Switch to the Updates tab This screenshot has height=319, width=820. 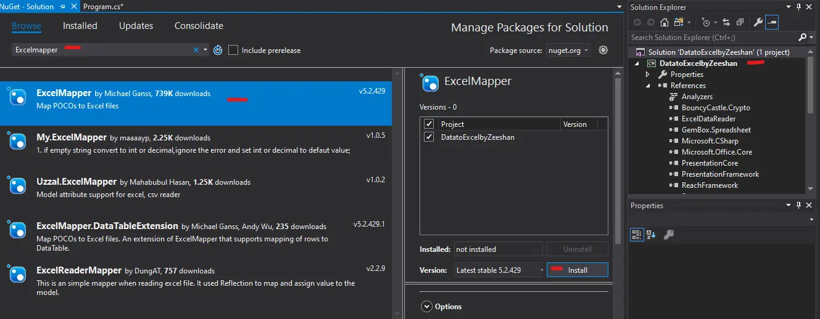pyautogui.click(x=136, y=26)
